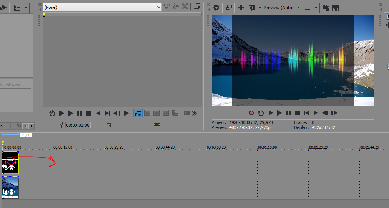Click add to timeline from cursor icon
The width and height of the screenshot is (389, 208).
tap(147, 114)
